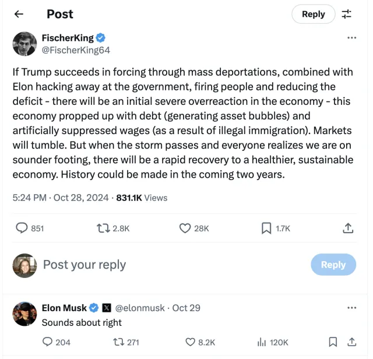
Task: Reply to Elon Musk's comment
Action: 48,342
